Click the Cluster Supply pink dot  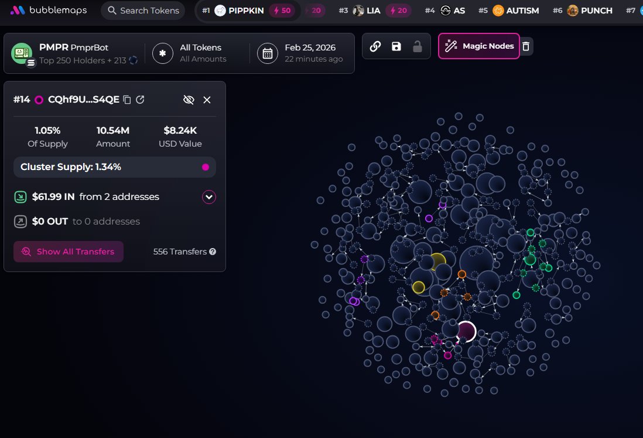tap(206, 167)
